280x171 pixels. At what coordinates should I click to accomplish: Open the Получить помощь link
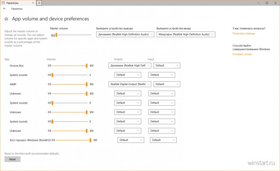coord(244,34)
